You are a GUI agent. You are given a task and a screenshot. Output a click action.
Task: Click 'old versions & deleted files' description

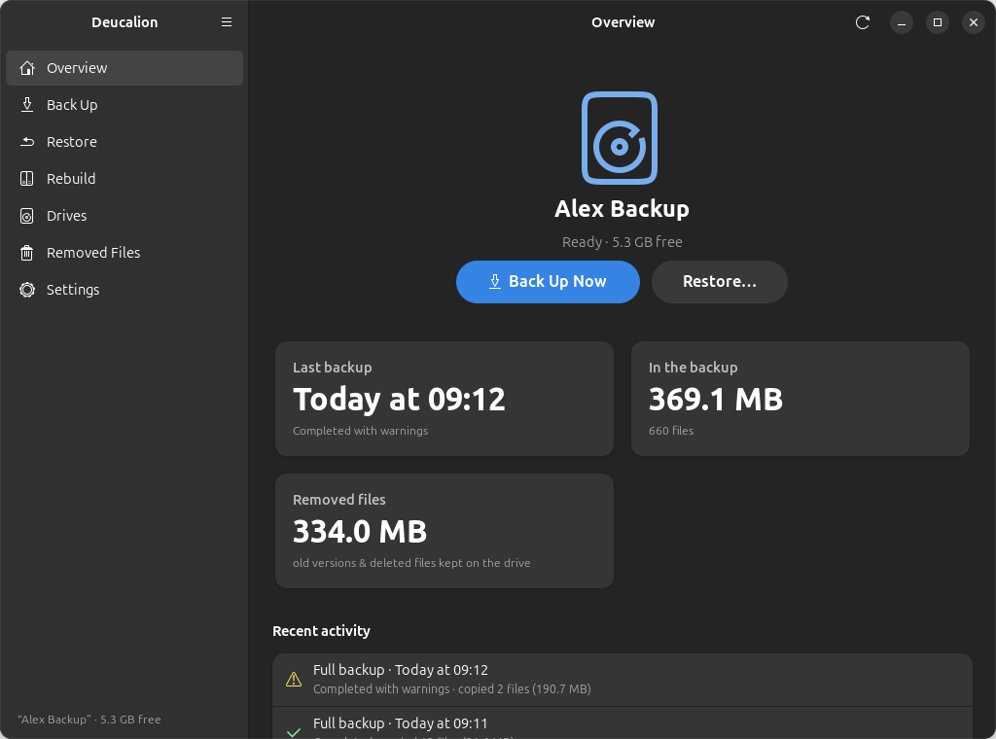click(x=411, y=562)
